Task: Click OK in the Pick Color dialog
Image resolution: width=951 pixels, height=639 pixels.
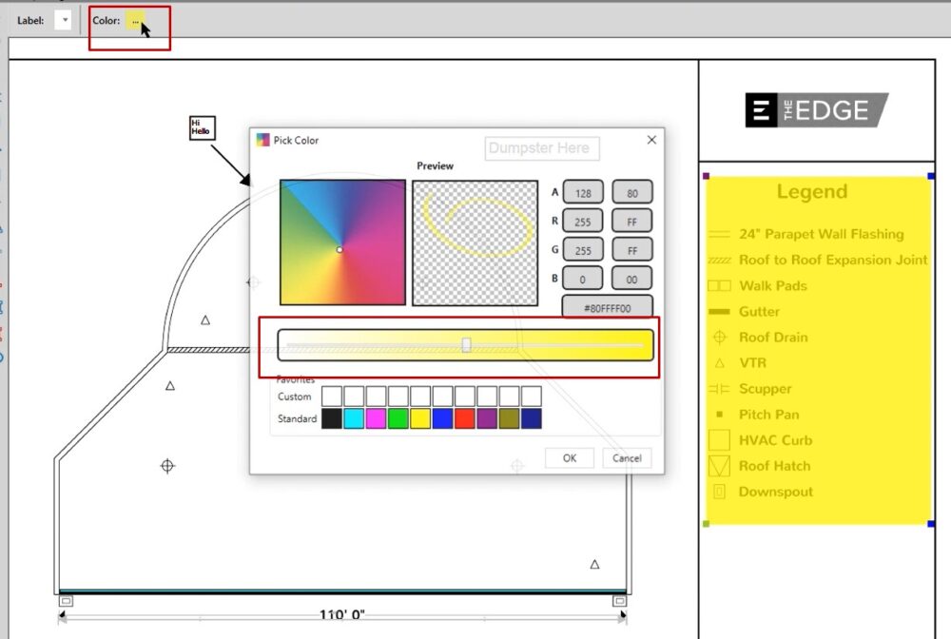Action: (x=569, y=457)
